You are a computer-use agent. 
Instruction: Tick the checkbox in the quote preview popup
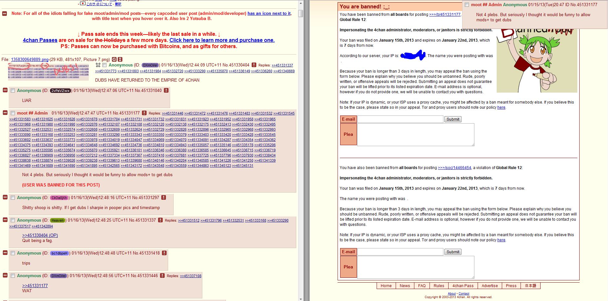tap(467, 5)
